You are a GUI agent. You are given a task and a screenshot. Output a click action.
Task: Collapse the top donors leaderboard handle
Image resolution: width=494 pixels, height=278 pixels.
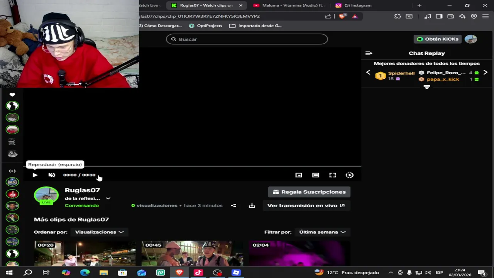[427, 87]
